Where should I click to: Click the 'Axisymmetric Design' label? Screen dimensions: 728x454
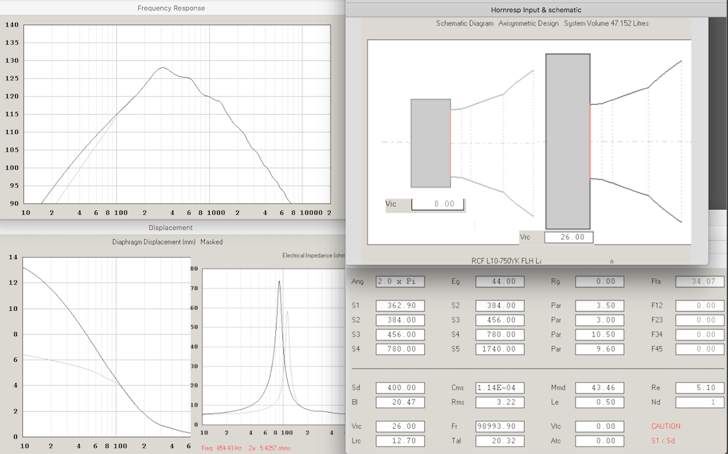click(528, 23)
